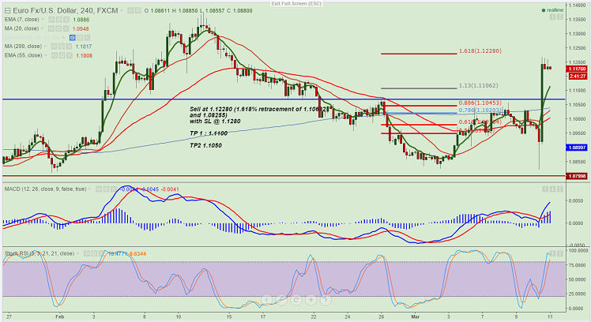Open the EMA (7, close) dropdown arrow

coord(43,20)
